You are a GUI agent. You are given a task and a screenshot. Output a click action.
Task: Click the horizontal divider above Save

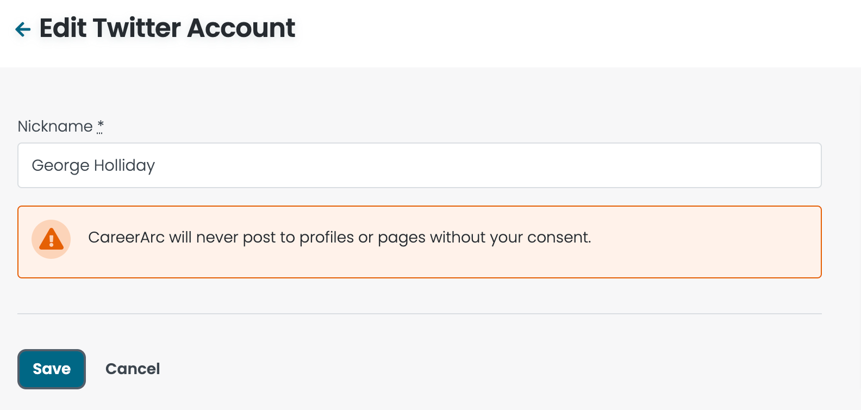[x=420, y=314]
